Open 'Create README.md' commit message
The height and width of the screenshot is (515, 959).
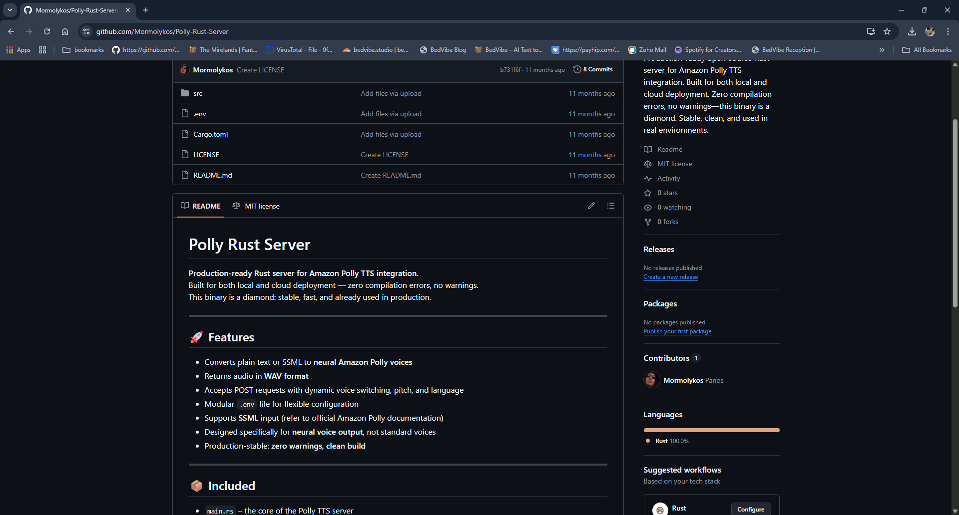point(391,175)
